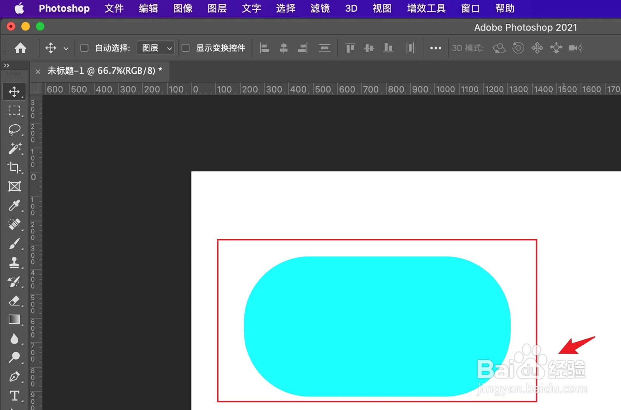
Task: Select the Frame tool
Action: click(14, 186)
